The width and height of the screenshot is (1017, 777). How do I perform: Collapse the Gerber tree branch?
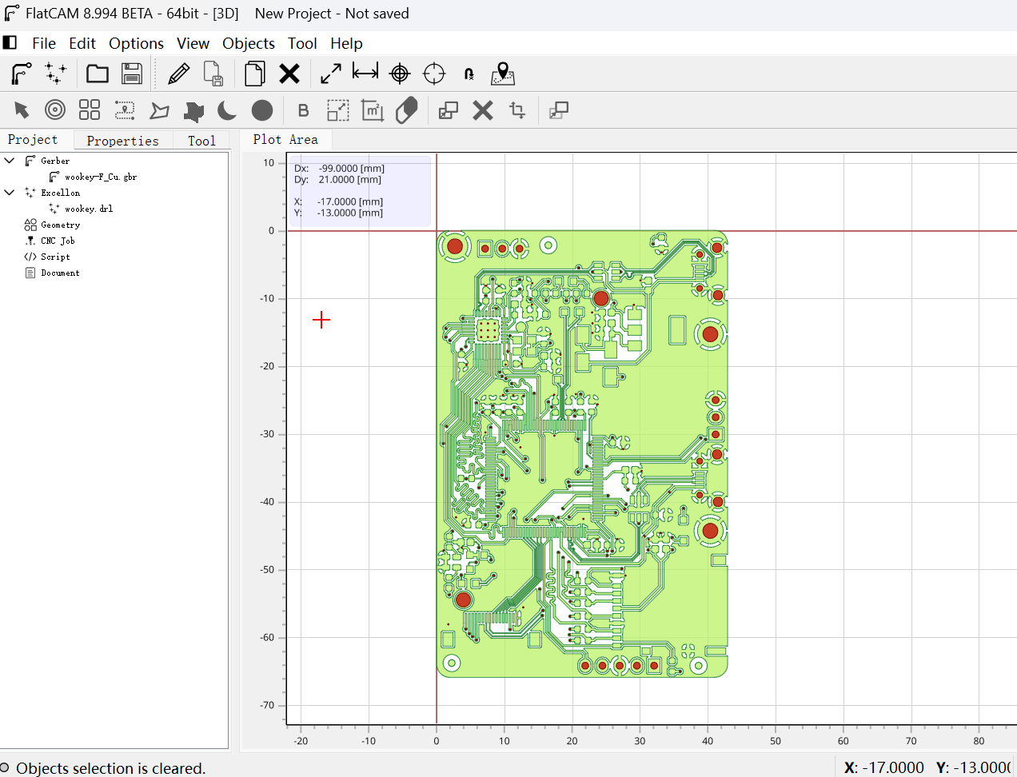(9, 160)
